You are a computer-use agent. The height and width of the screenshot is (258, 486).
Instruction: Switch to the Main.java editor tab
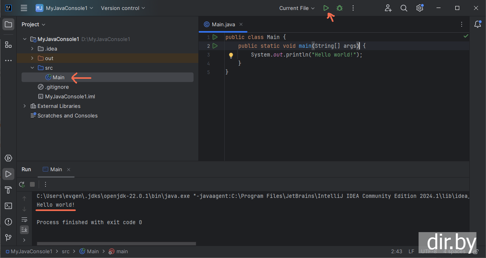(223, 24)
